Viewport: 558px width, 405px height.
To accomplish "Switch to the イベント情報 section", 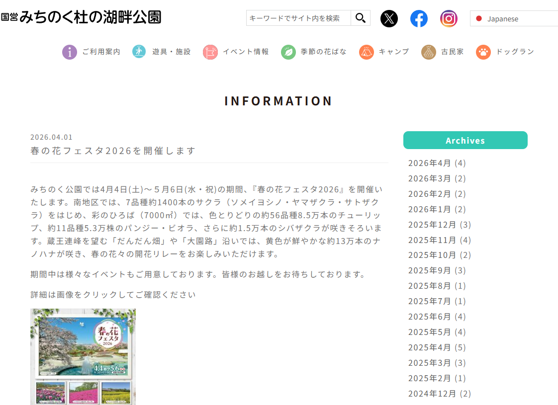I will coord(210,51).
